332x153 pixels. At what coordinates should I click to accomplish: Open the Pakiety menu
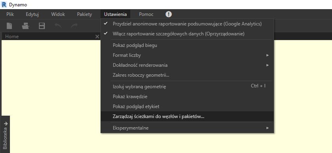click(85, 14)
